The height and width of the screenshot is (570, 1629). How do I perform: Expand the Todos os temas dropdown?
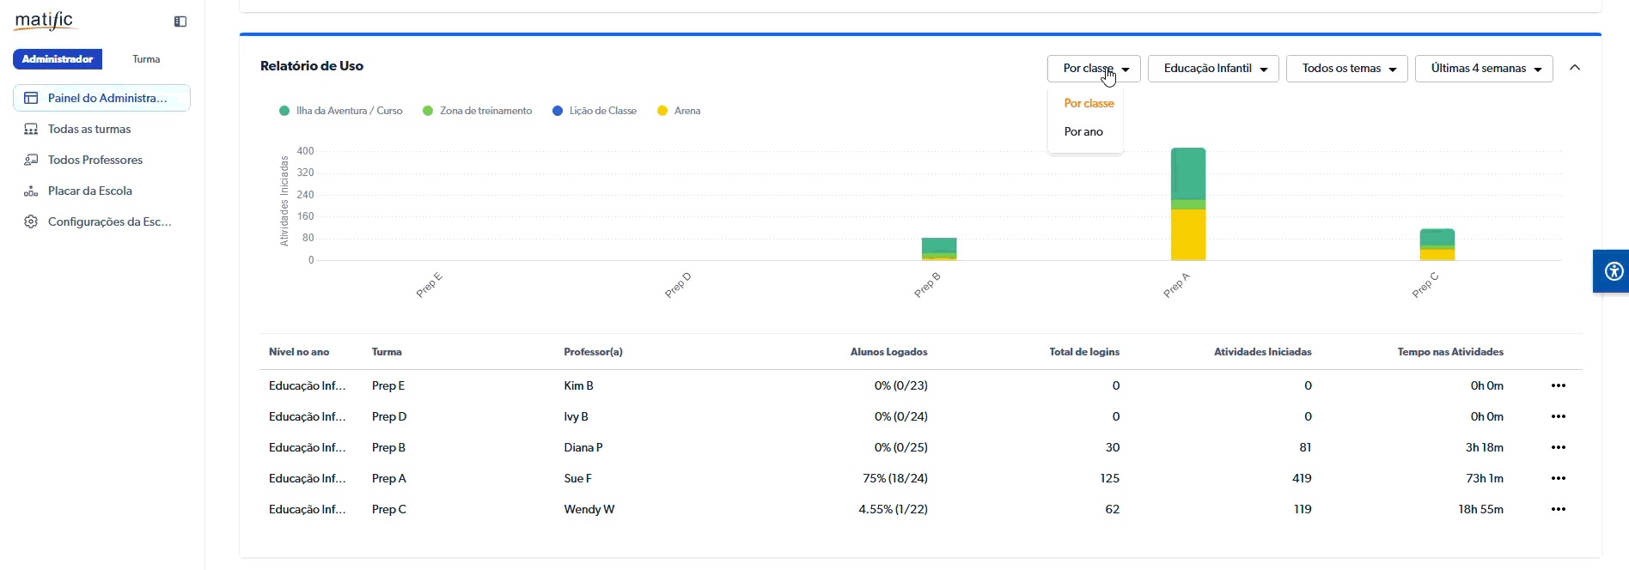click(x=1347, y=69)
